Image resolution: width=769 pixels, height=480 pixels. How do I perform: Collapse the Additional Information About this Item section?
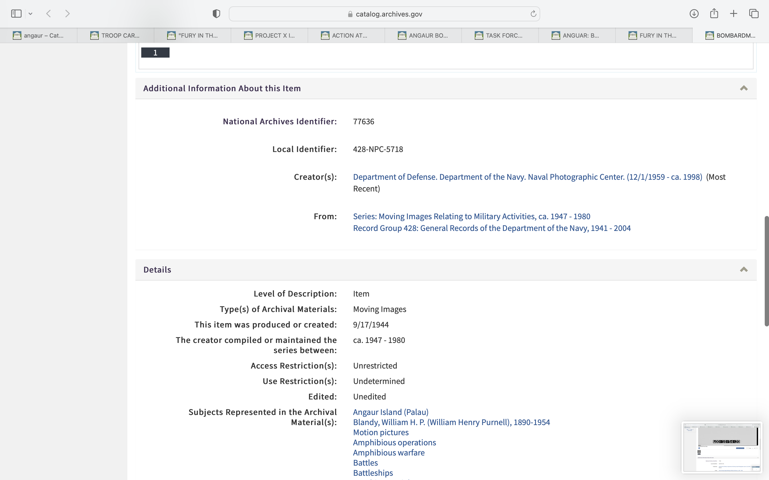tap(744, 88)
